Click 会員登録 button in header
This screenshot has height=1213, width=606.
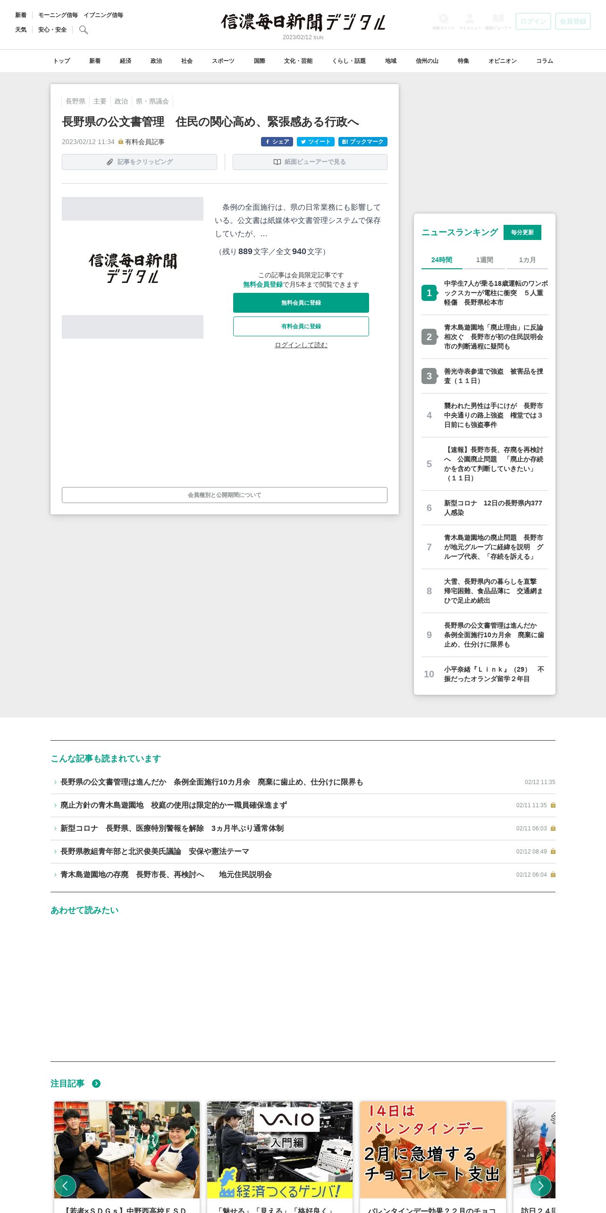[x=573, y=21]
